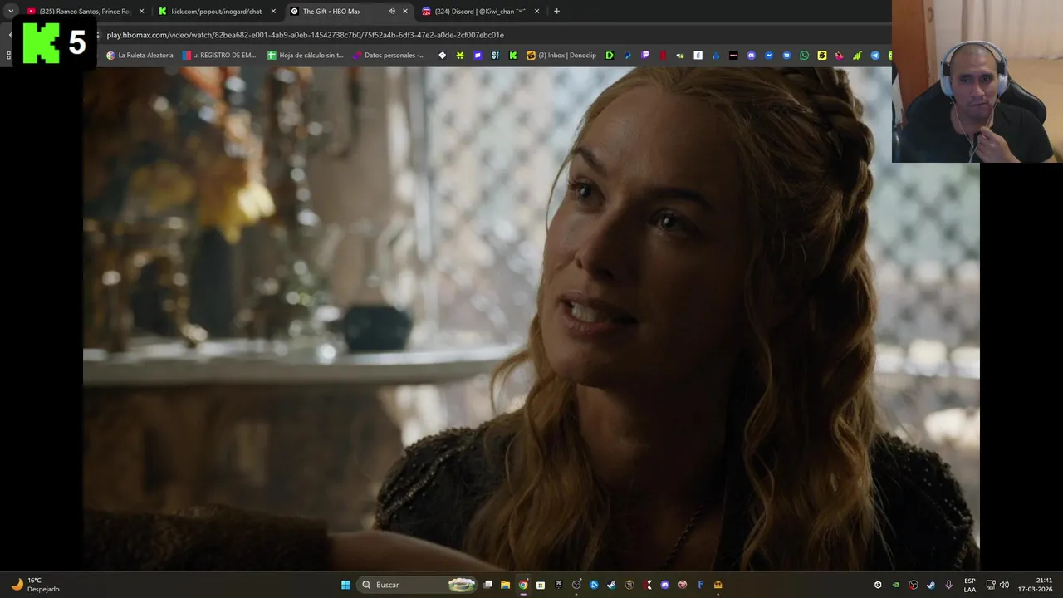
Task: Open the REGISTRO DE EM... bookmark
Action: pos(219,56)
